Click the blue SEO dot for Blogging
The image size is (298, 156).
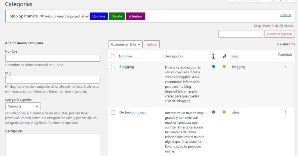(x=214, y=67)
